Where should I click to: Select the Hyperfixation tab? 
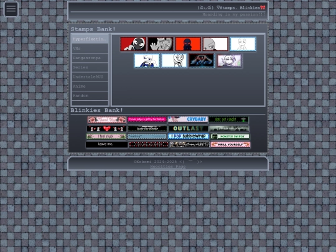[x=90, y=39]
